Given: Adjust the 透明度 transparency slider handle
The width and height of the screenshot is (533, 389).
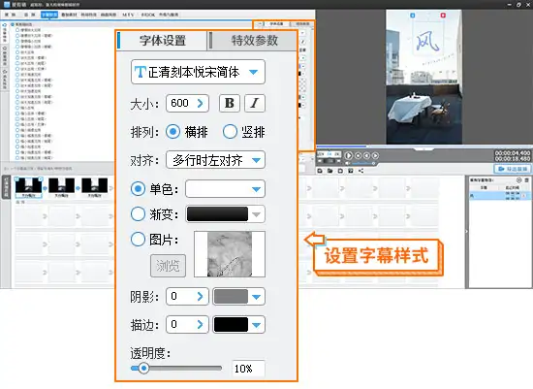Looking at the screenshot, I should tap(143, 368).
